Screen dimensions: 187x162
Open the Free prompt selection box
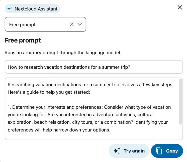[38, 24]
